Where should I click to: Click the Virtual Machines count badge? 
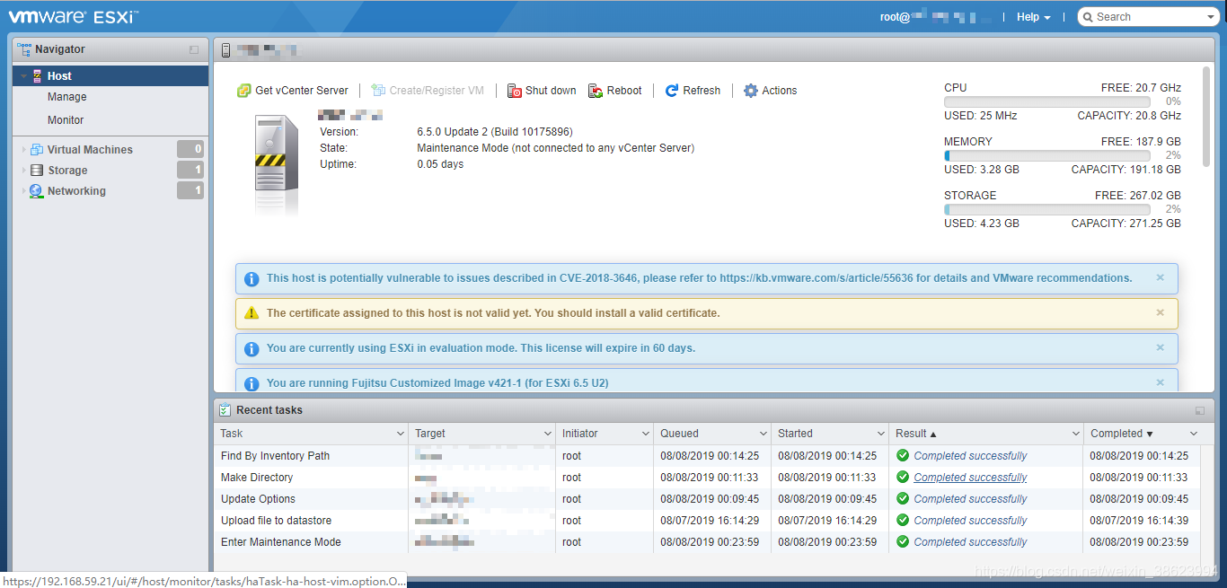coord(190,150)
